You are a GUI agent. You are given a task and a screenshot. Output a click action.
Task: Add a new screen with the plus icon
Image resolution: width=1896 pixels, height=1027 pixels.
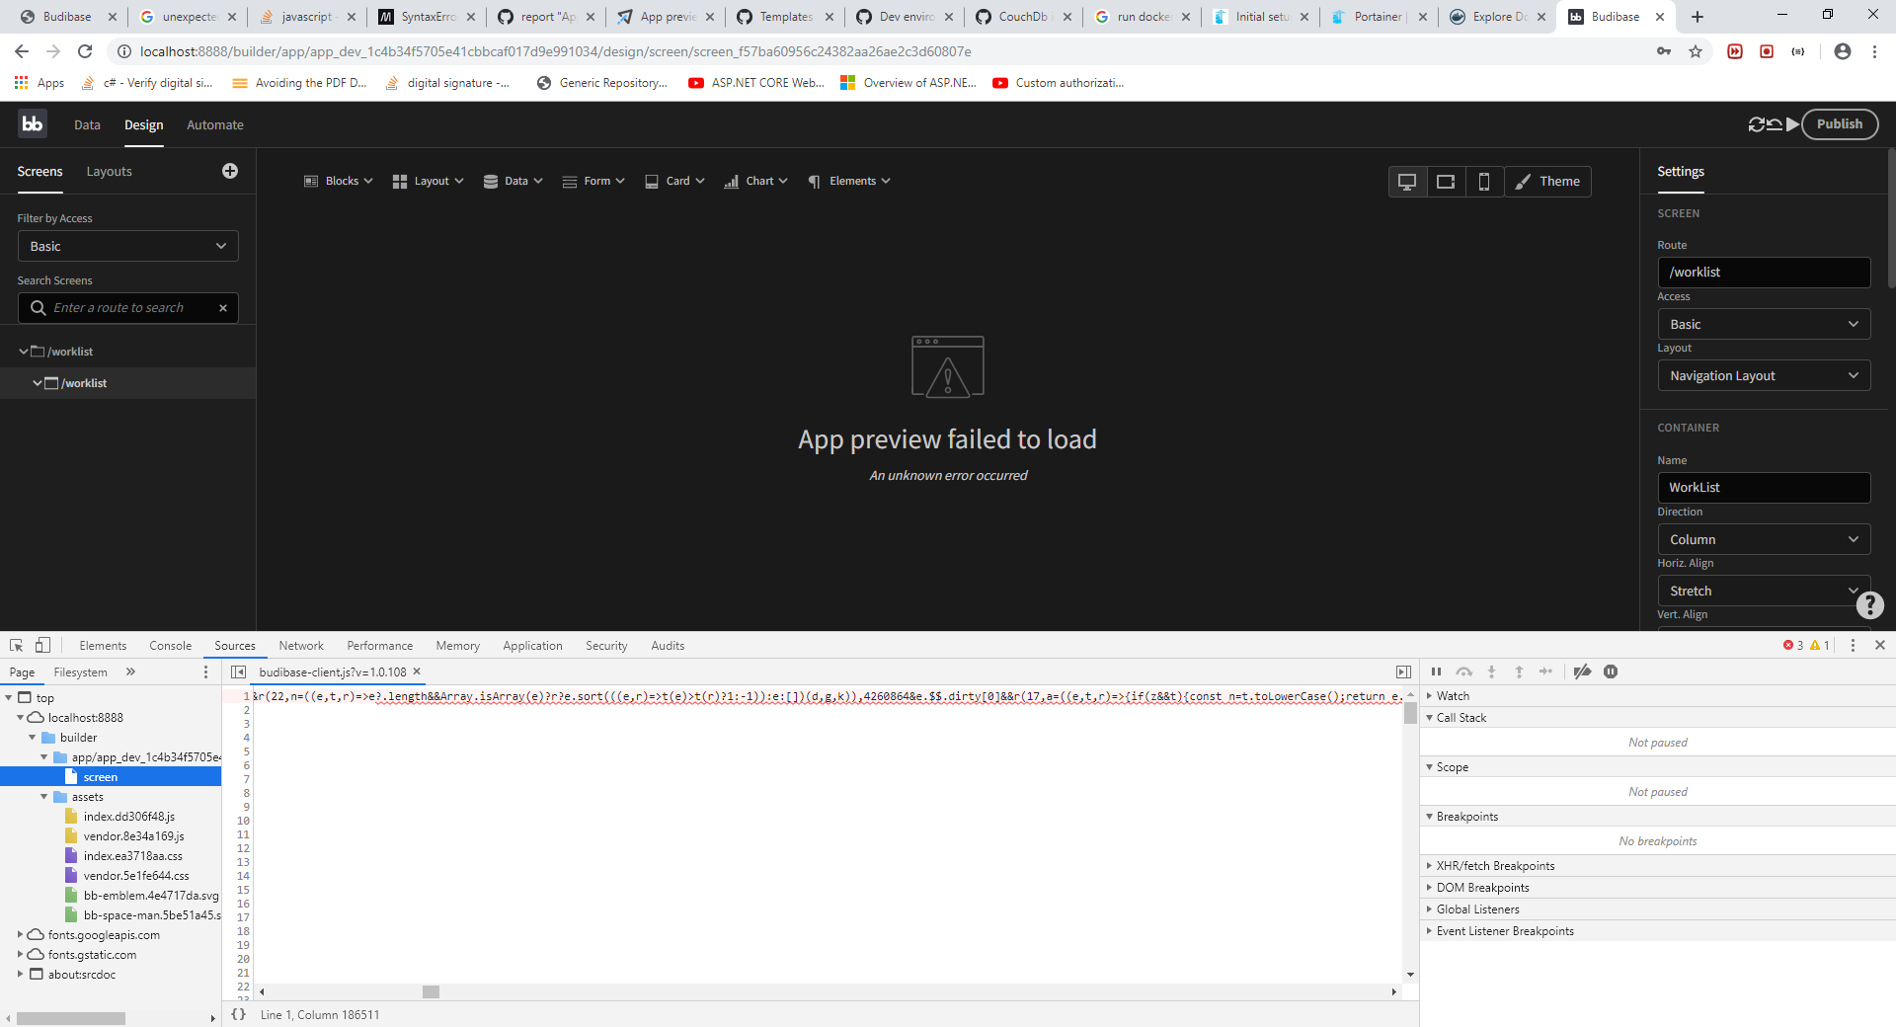click(x=230, y=171)
